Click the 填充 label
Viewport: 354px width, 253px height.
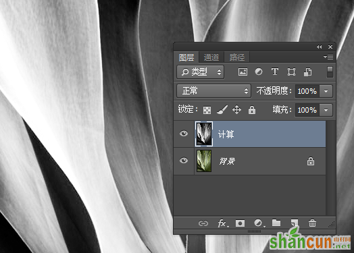(x=282, y=110)
